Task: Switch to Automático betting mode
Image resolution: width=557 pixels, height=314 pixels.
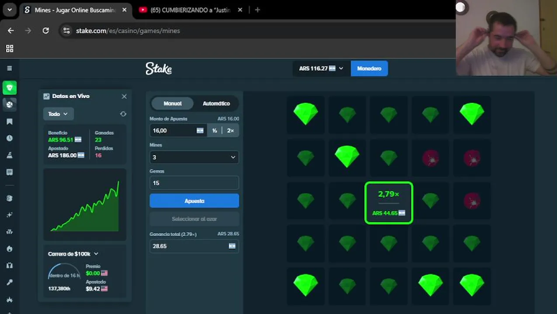Action: pos(216,103)
